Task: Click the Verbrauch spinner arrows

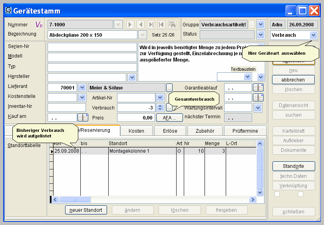Action: pyautogui.click(x=160, y=108)
